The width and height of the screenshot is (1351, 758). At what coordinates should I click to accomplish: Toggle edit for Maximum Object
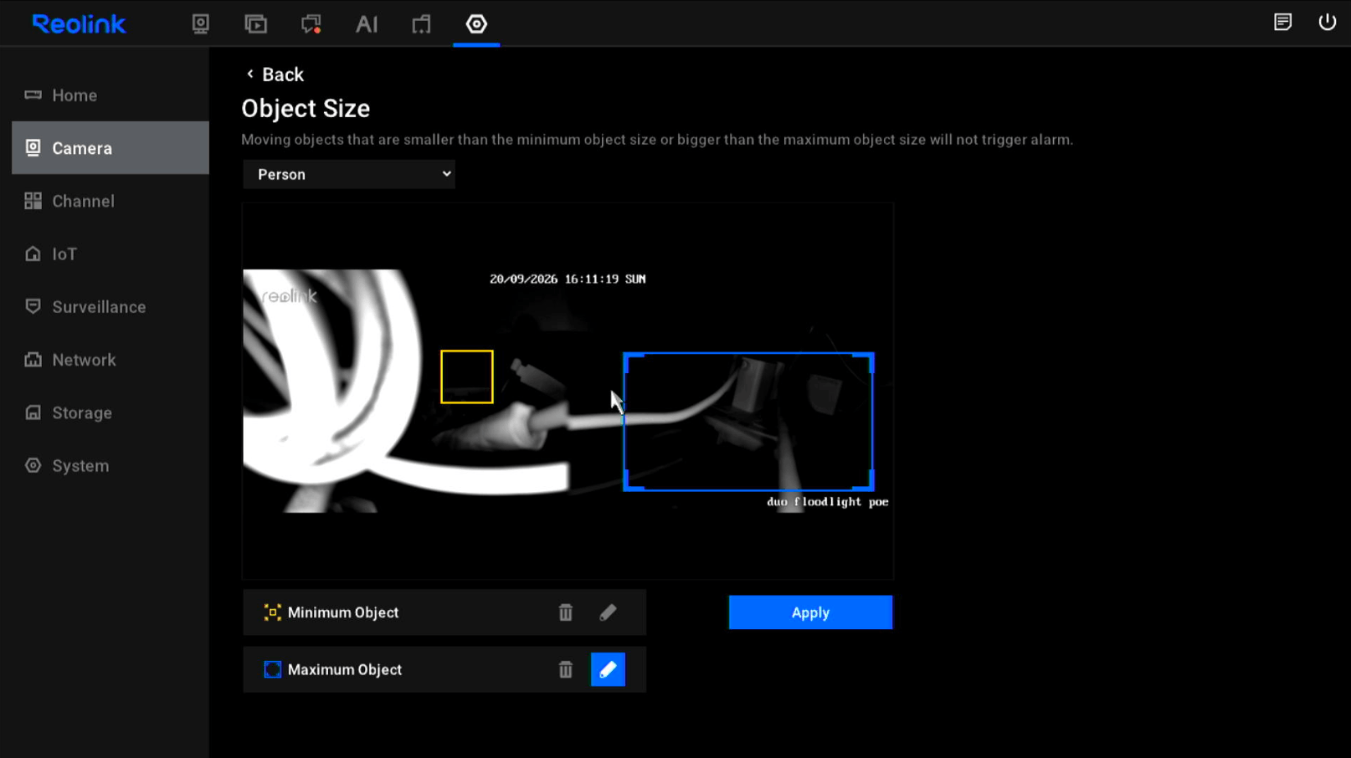[x=608, y=669]
